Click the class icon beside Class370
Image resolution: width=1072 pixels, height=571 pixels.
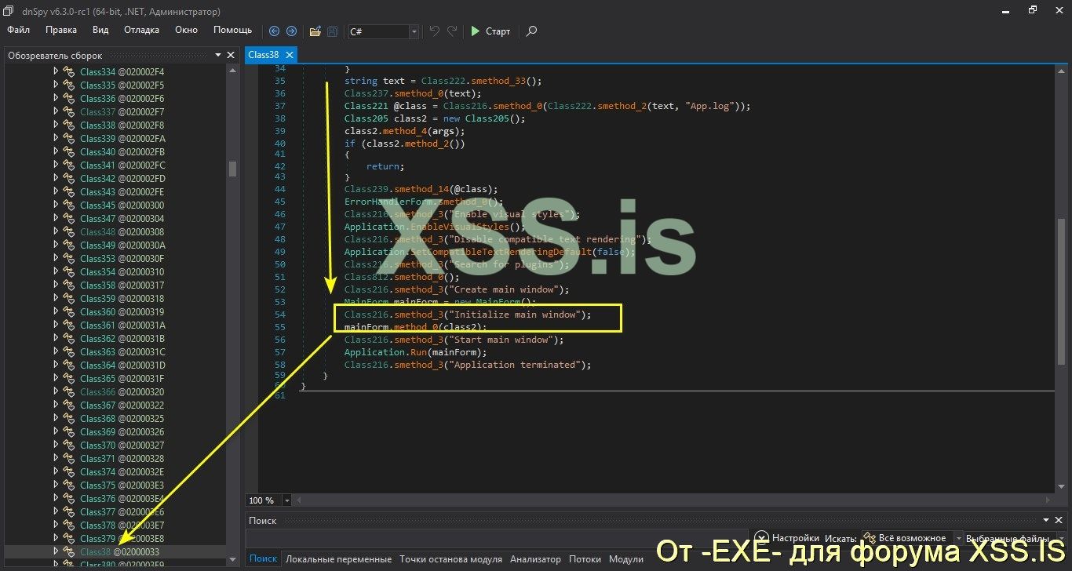69,445
